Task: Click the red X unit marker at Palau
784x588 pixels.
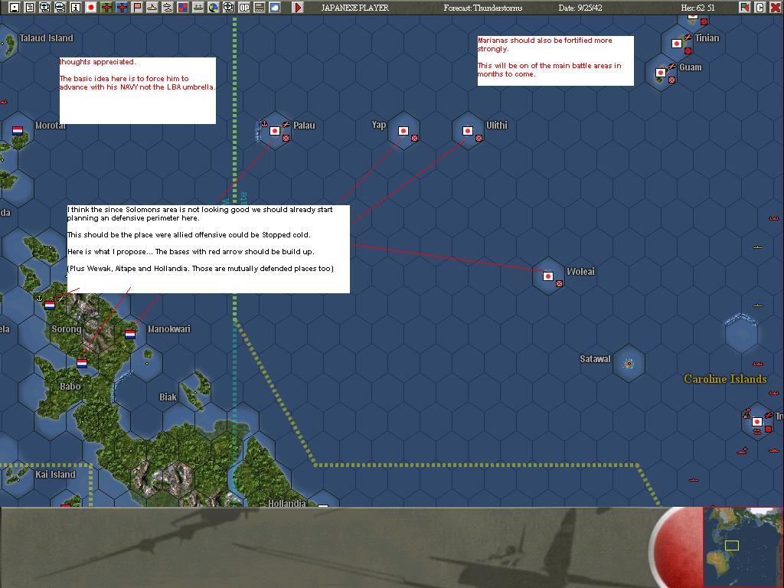Action: click(x=286, y=138)
